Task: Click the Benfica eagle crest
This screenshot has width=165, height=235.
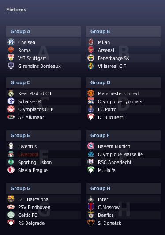Action: pyautogui.click(x=91, y=215)
